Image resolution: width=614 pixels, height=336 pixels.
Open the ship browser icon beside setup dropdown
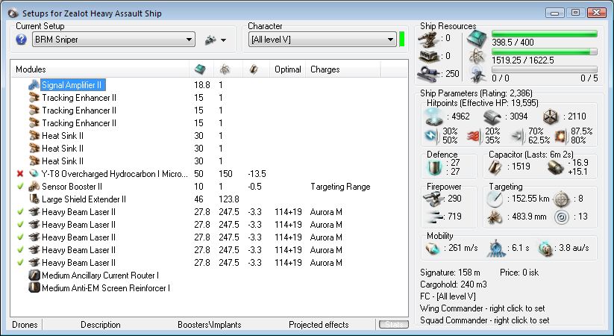210,40
